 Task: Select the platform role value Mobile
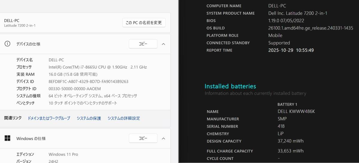275,35
